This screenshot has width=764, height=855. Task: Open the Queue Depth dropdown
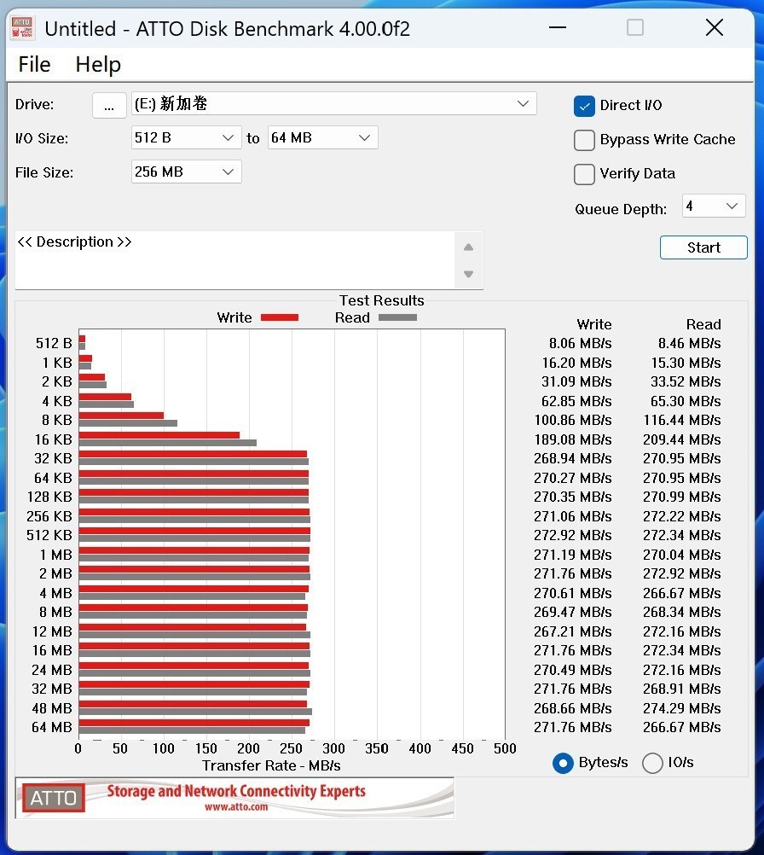(714, 206)
